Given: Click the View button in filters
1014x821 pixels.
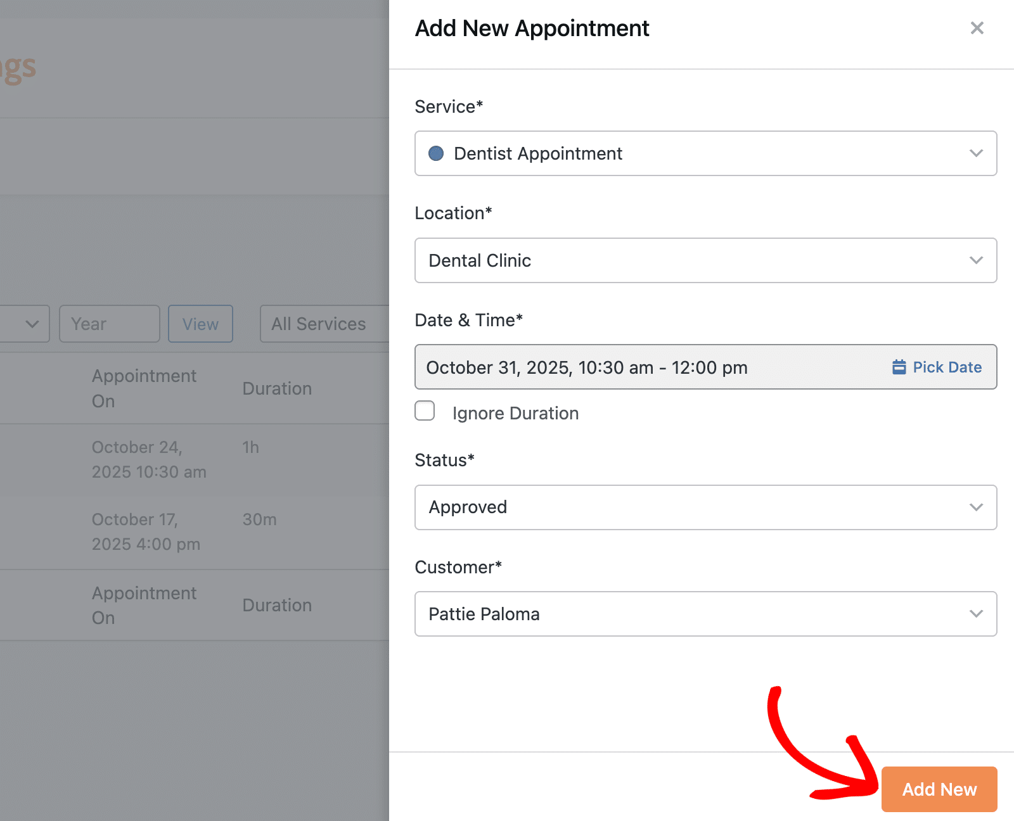Looking at the screenshot, I should tap(200, 324).
